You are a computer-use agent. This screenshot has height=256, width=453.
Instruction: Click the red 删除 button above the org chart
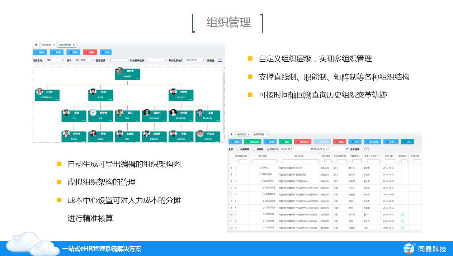tap(90, 52)
